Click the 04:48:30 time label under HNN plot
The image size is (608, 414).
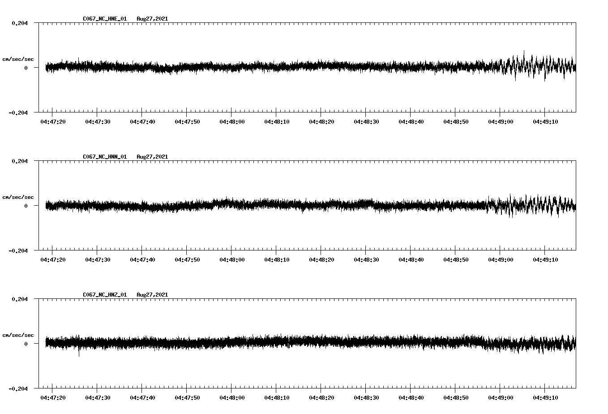366,259
